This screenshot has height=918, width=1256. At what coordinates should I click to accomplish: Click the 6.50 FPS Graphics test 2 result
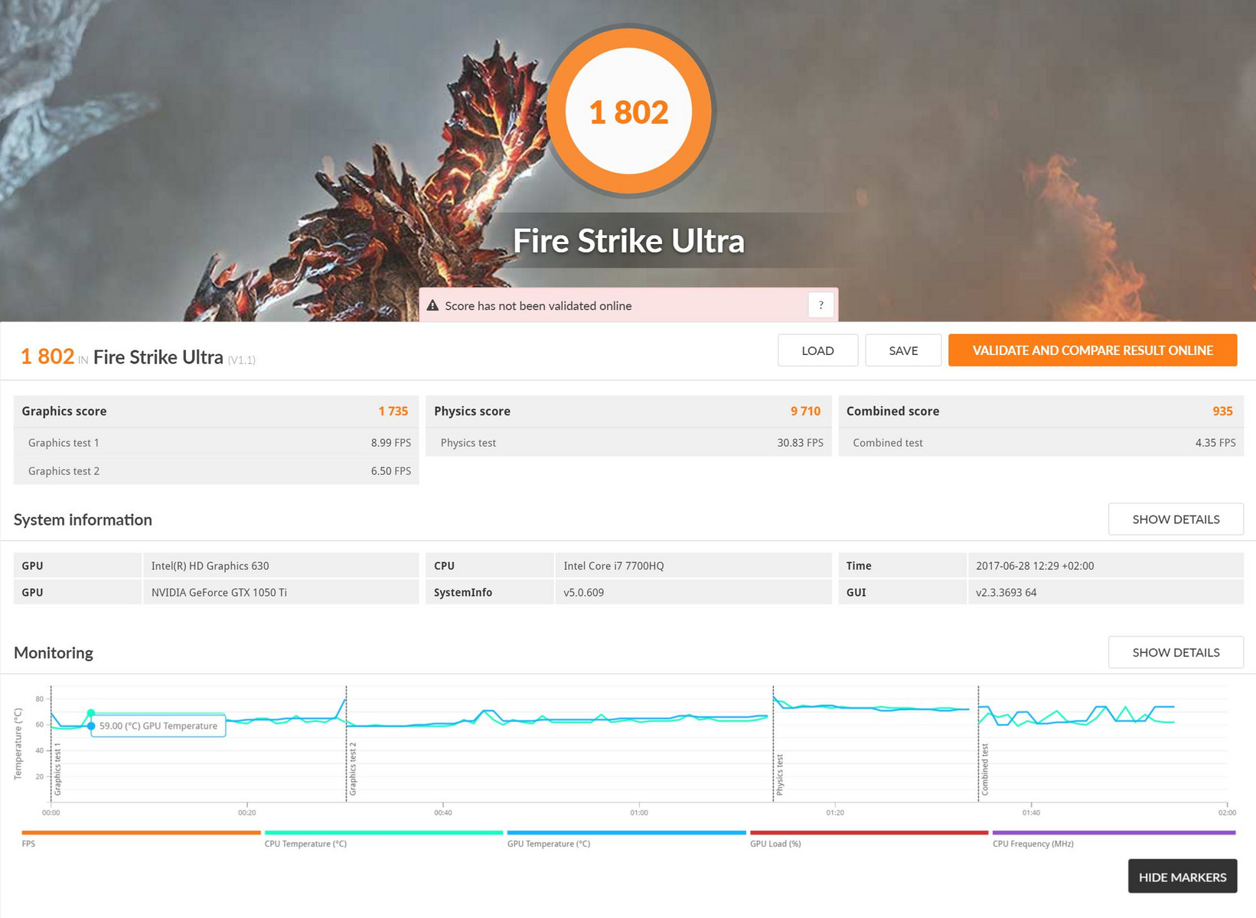tap(391, 471)
